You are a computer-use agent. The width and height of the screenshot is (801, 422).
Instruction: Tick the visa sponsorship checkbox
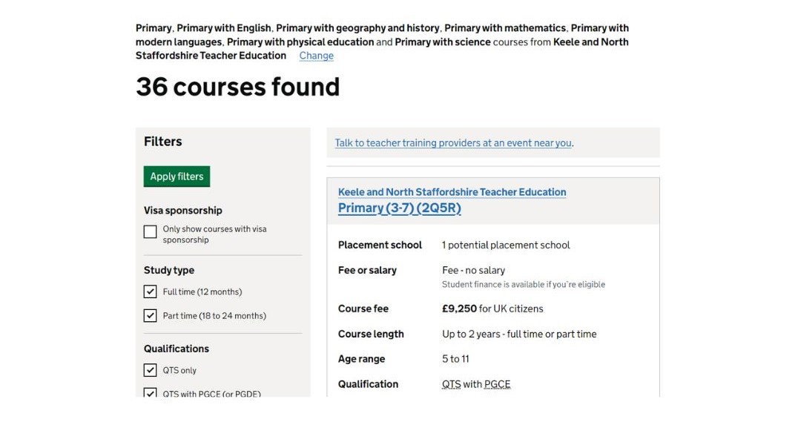click(150, 232)
